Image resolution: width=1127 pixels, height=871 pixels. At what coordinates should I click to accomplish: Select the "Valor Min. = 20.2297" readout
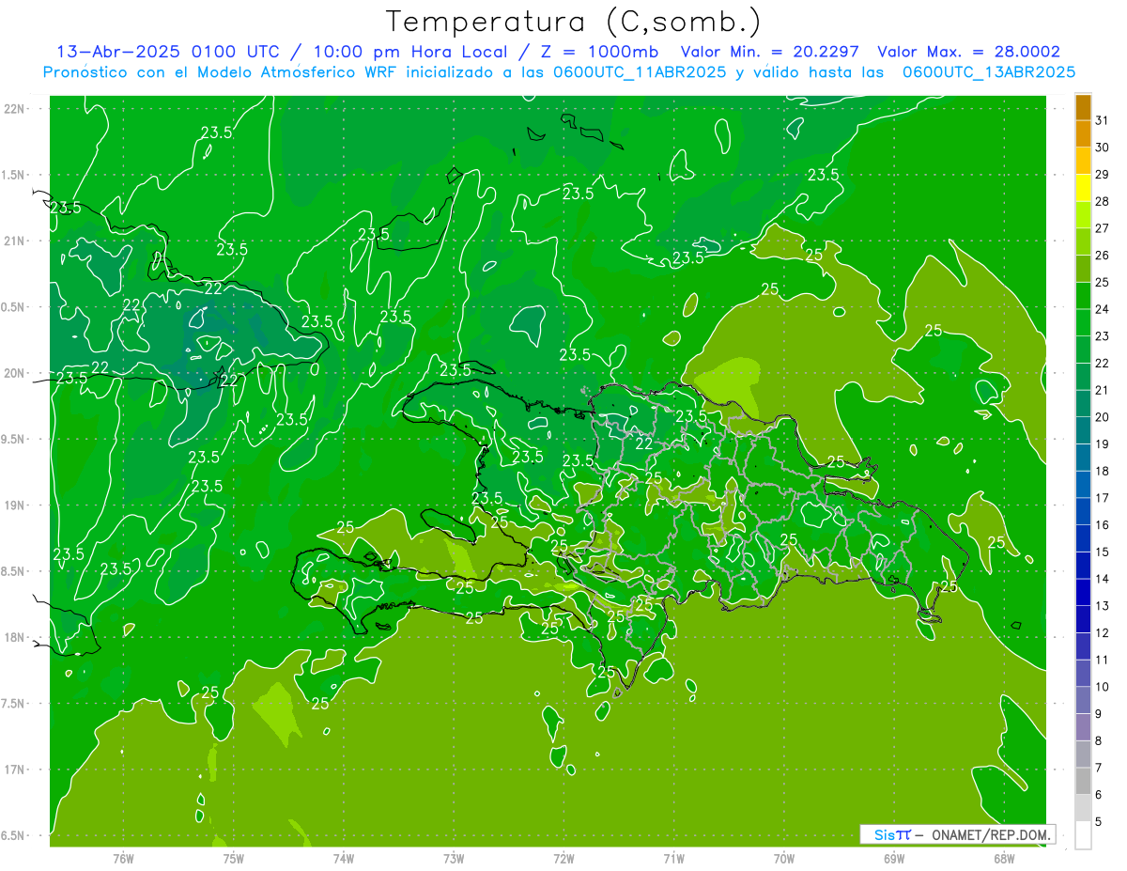770,52
